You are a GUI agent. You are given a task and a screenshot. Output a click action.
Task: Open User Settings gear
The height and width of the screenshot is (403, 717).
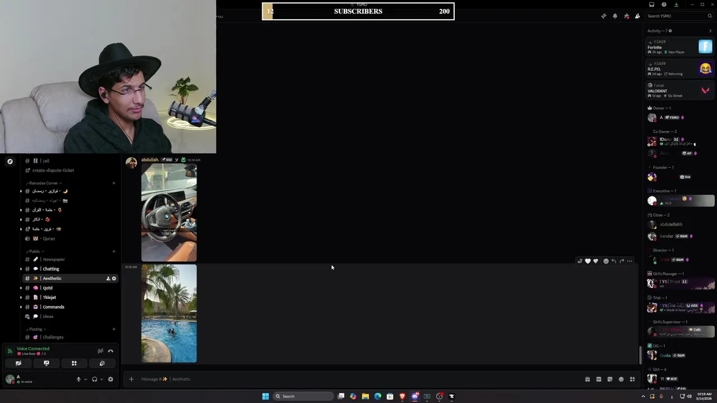pos(110,379)
